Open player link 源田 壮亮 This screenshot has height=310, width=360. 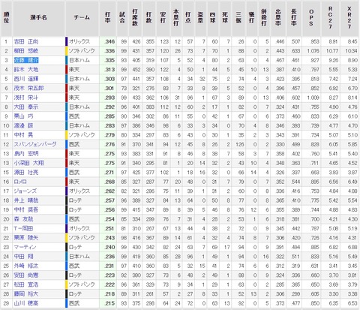tap(26, 173)
